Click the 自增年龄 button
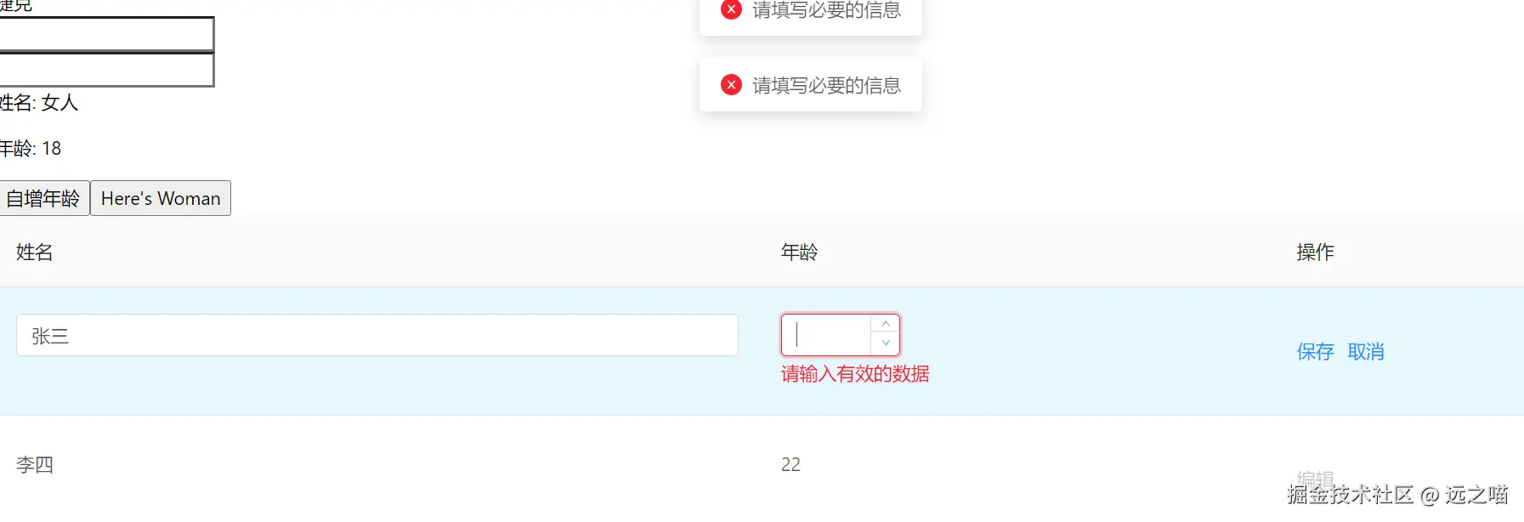The width and height of the screenshot is (1524, 522). 44,198
